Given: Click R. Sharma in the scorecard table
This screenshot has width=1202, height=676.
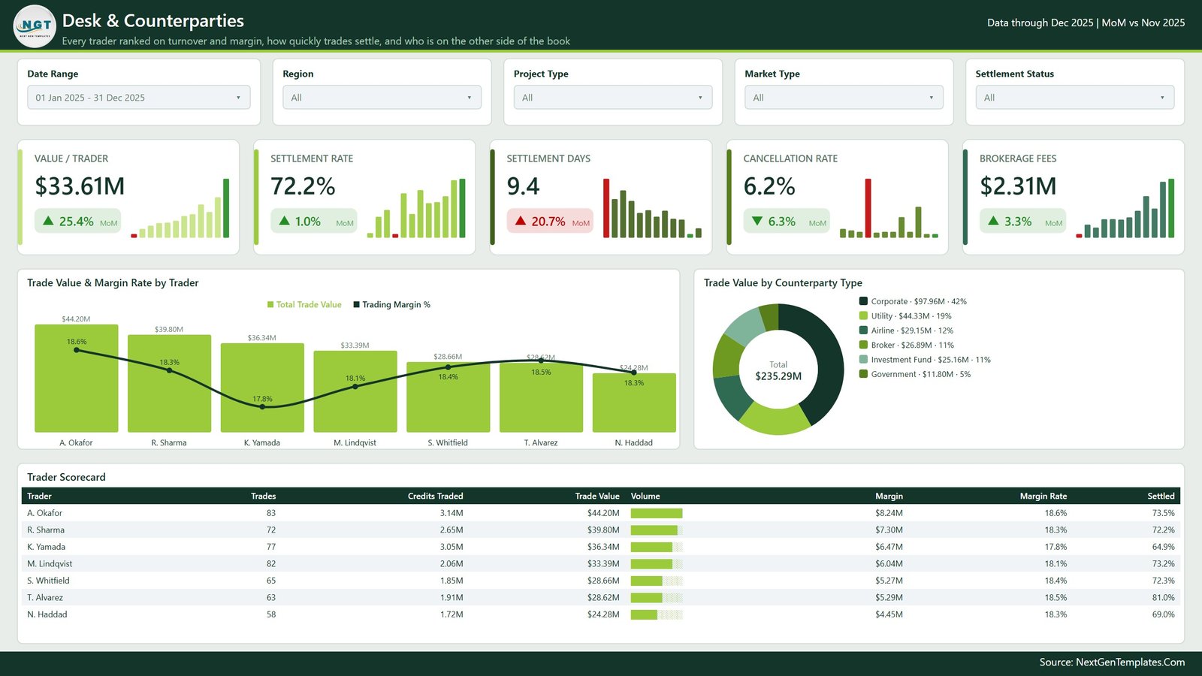Looking at the screenshot, I should (46, 530).
